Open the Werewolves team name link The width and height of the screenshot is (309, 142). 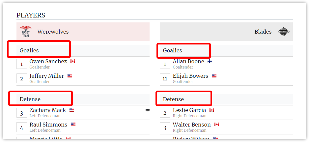[53, 32]
